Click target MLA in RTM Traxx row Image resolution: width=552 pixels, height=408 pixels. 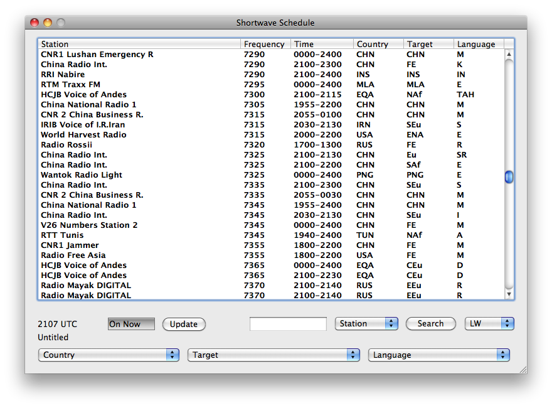[415, 85]
